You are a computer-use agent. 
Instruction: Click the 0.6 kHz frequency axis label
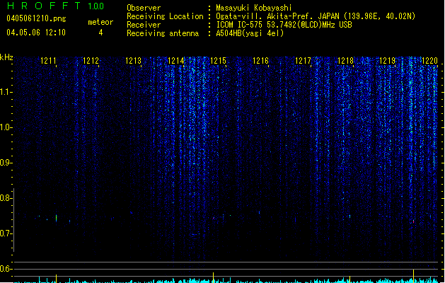pyautogui.click(x=6, y=269)
